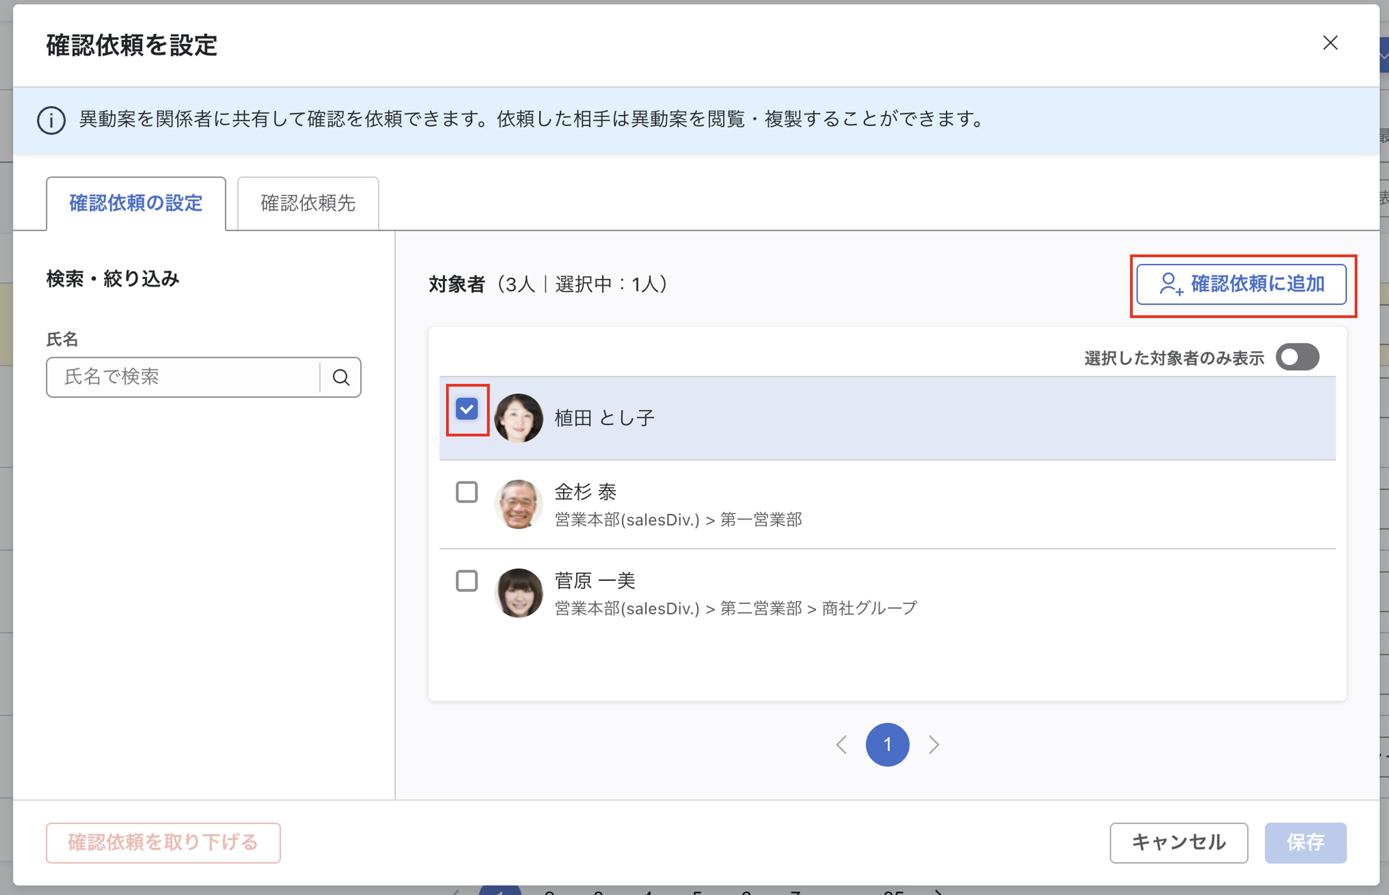The height and width of the screenshot is (895, 1389).
Task: Click 金杉 泰's avatar photo
Action: coord(518,504)
